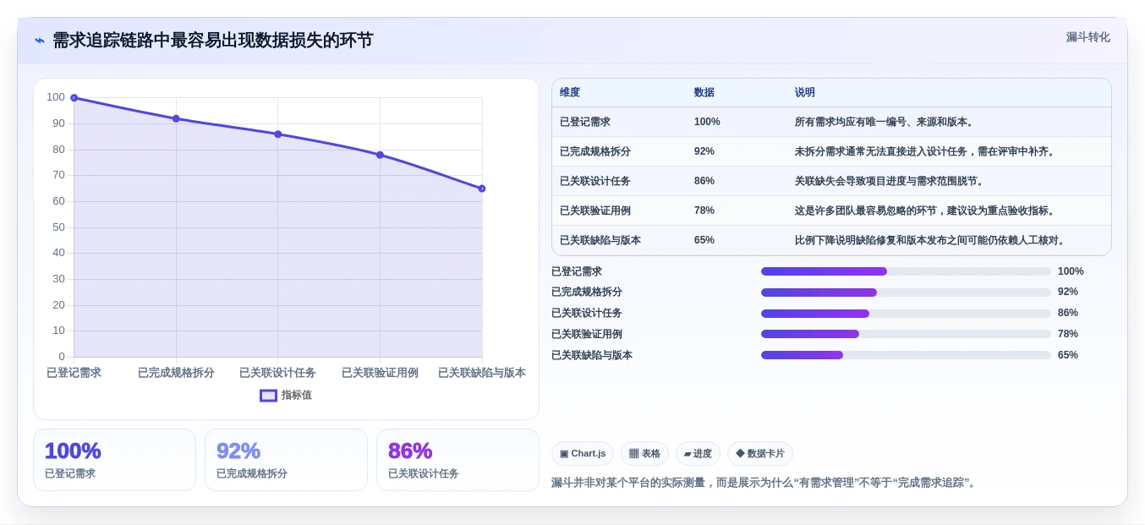Click the Chart.js tag chip
1145x525 pixels.
click(583, 454)
